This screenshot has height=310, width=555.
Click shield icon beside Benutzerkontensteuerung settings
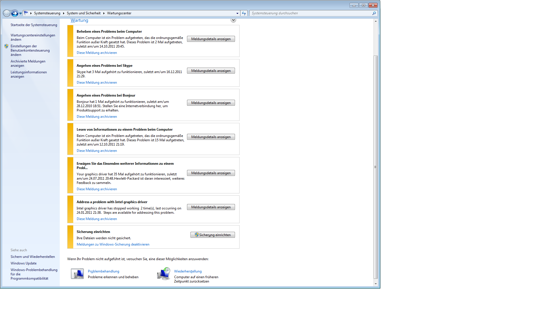click(6, 46)
